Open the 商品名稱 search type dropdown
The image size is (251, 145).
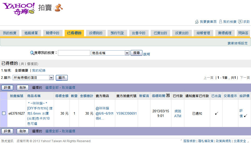click(110, 53)
